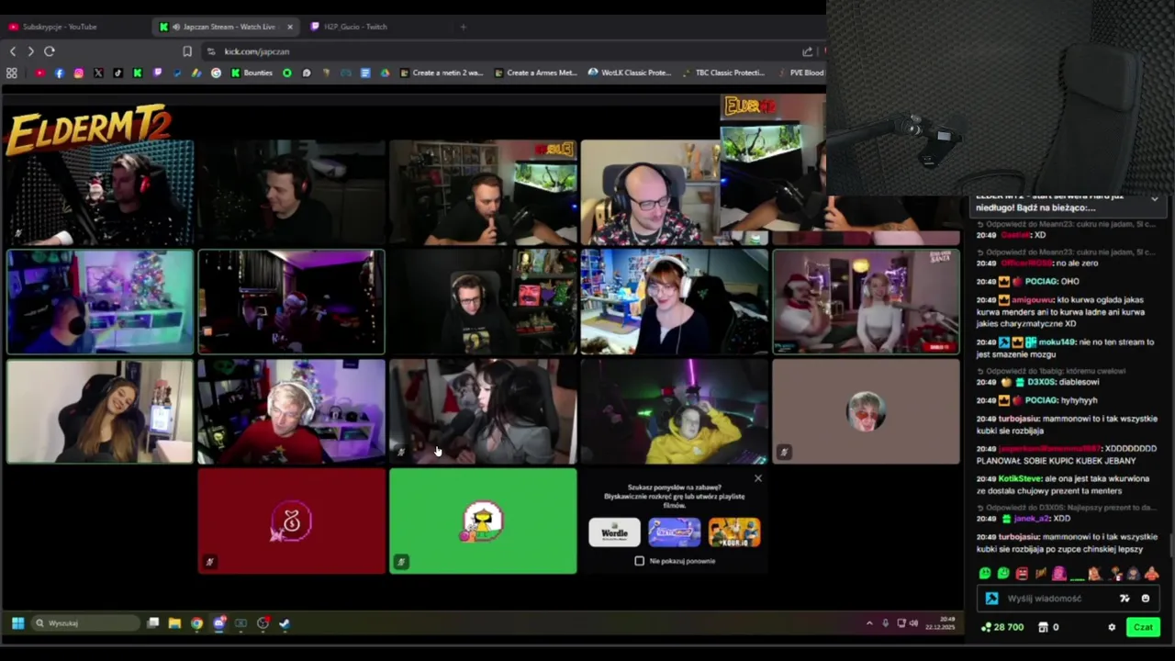Go back in browser history
This screenshot has width=1175, height=661.
tap(12, 51)
